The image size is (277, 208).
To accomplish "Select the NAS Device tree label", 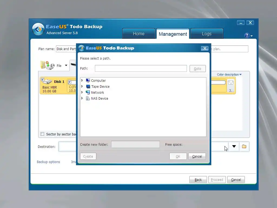I will point(100,98).
